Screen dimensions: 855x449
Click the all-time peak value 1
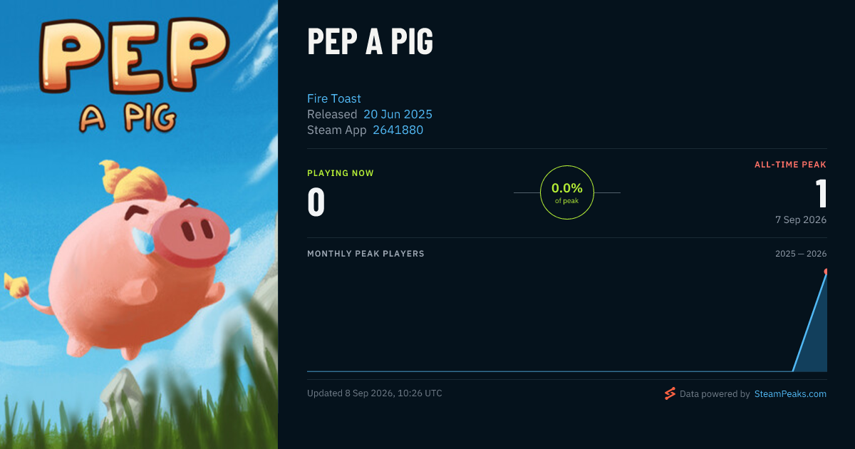(x=821, y=193)
